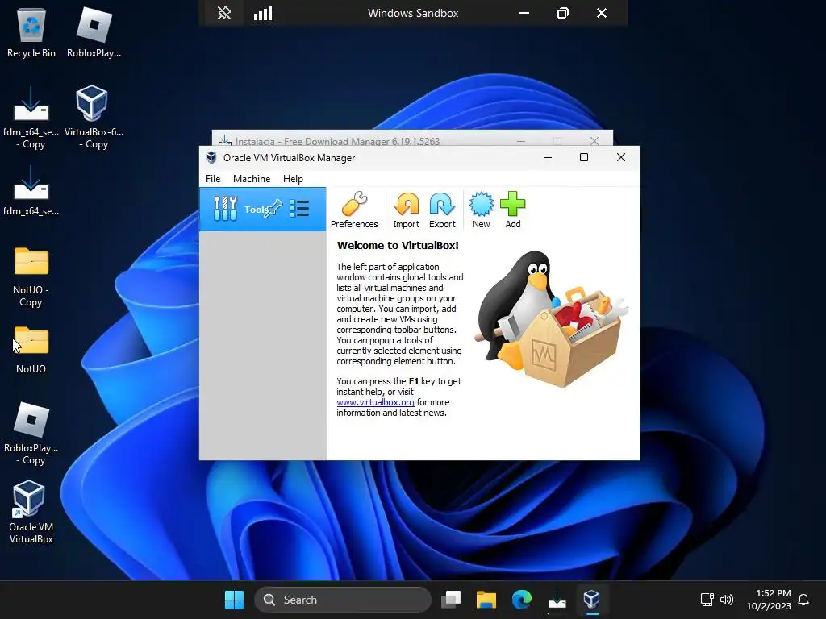Select the NotUO folder icon
This screenshot has width=826, height=619.
pyautogui.click(x=31, y=350)
